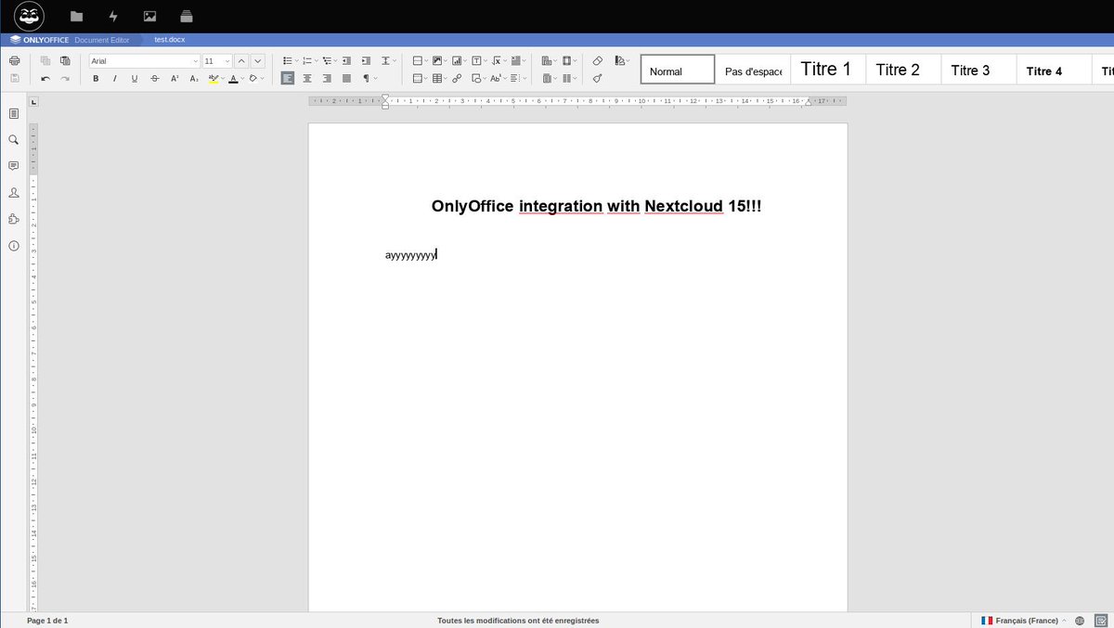Toggle Italic formatting
This screenshot has height=628, width=1114.
pos(115,78)
